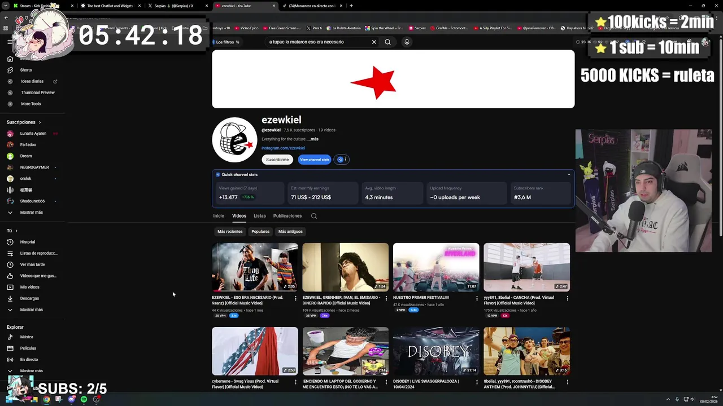The image size is (723, 406).
Task: Open orslok subscription channel
Action: (x=25, y=179)
